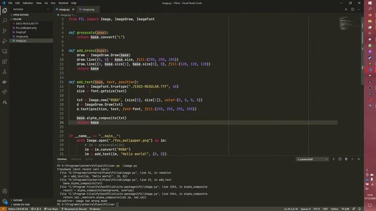Open the Run and Debug view
The height and width of the screenshot is (211, 376).
[x=5, y=41]
